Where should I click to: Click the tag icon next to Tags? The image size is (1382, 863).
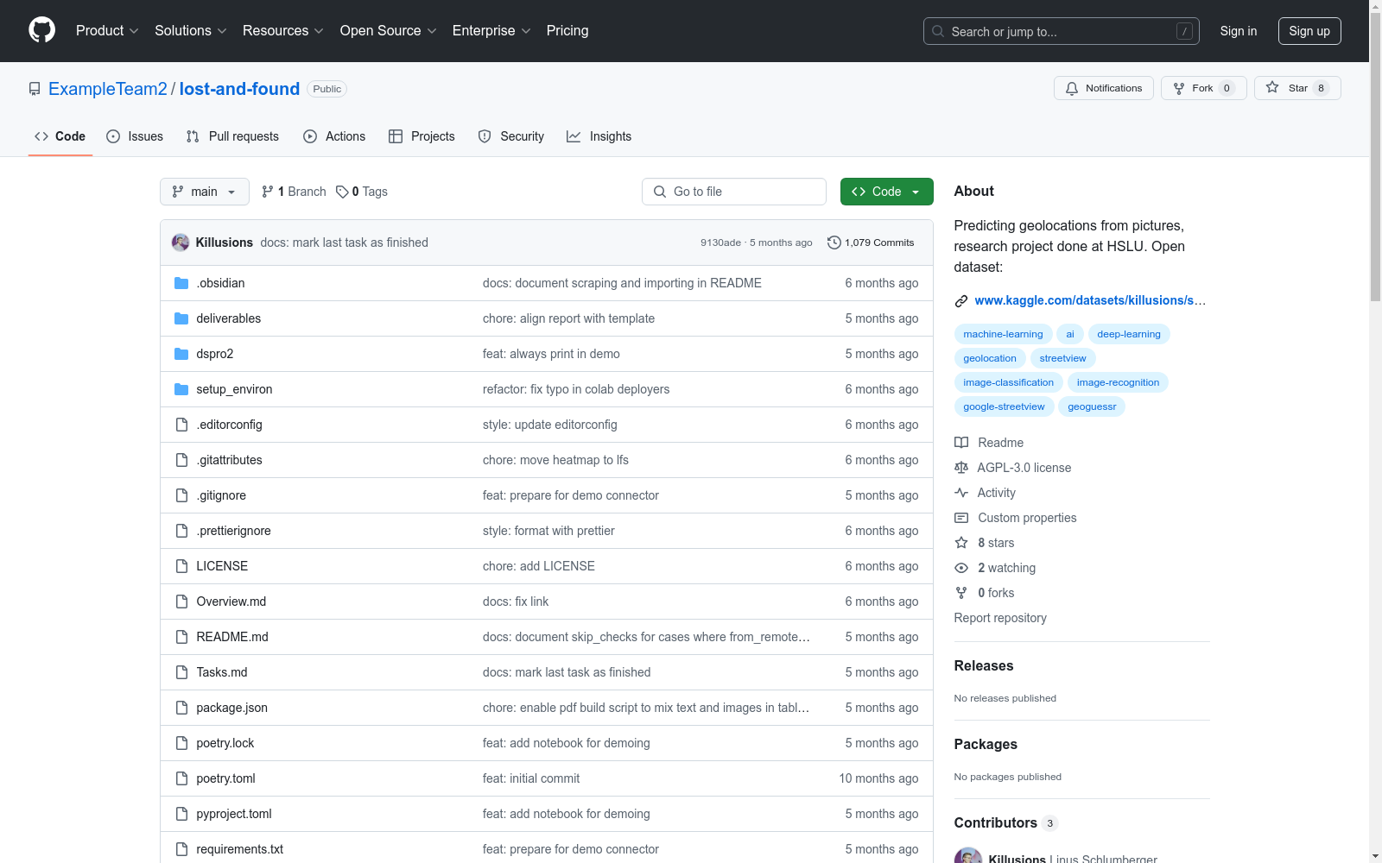click(342, 192)
